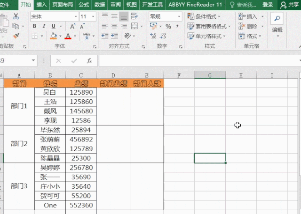Open the ABBYY FineReader 11 tab
This screenshot has height=214, width=301.
coord(195,5)
